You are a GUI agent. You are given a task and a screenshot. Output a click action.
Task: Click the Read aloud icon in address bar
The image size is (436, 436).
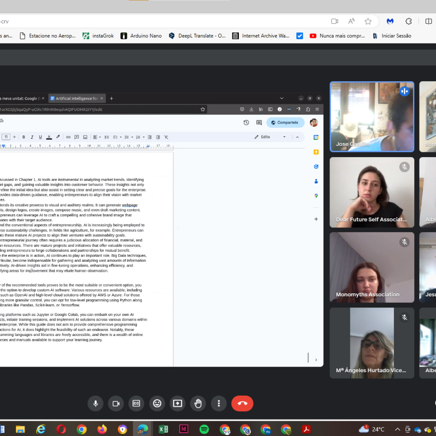point(351,21)
